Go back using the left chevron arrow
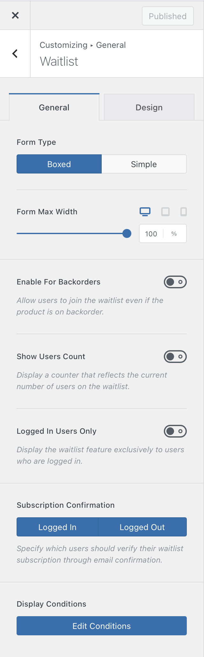The width and height of the screenshot is (204, 657). pyautogui.click(x=15, y=54)
